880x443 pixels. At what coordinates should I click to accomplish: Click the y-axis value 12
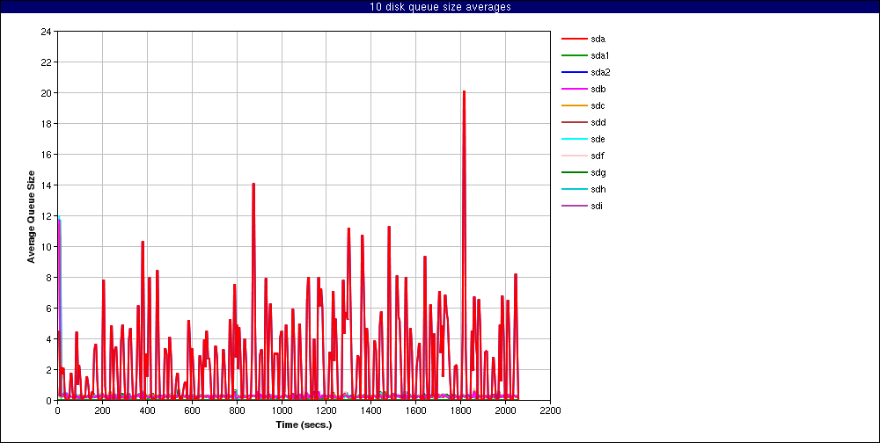point(46,216)
